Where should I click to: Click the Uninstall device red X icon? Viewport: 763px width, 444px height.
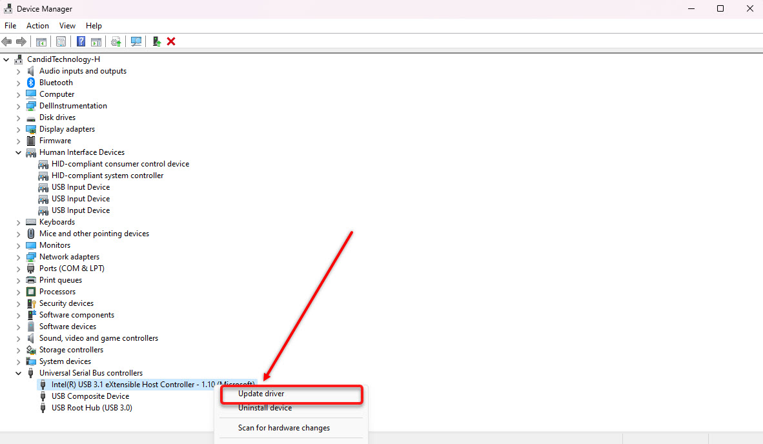coord(171,41)
